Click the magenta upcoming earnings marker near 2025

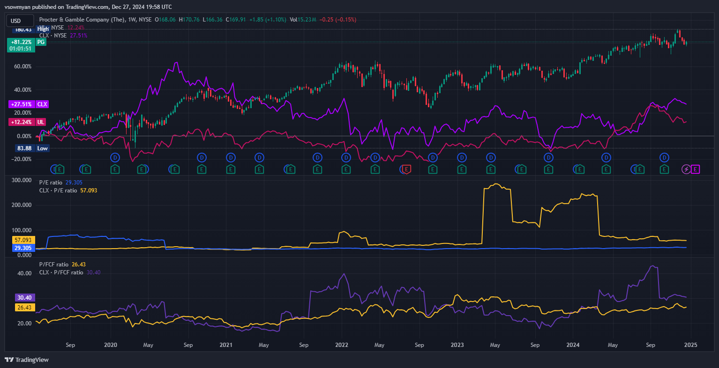tap(696, 169)
